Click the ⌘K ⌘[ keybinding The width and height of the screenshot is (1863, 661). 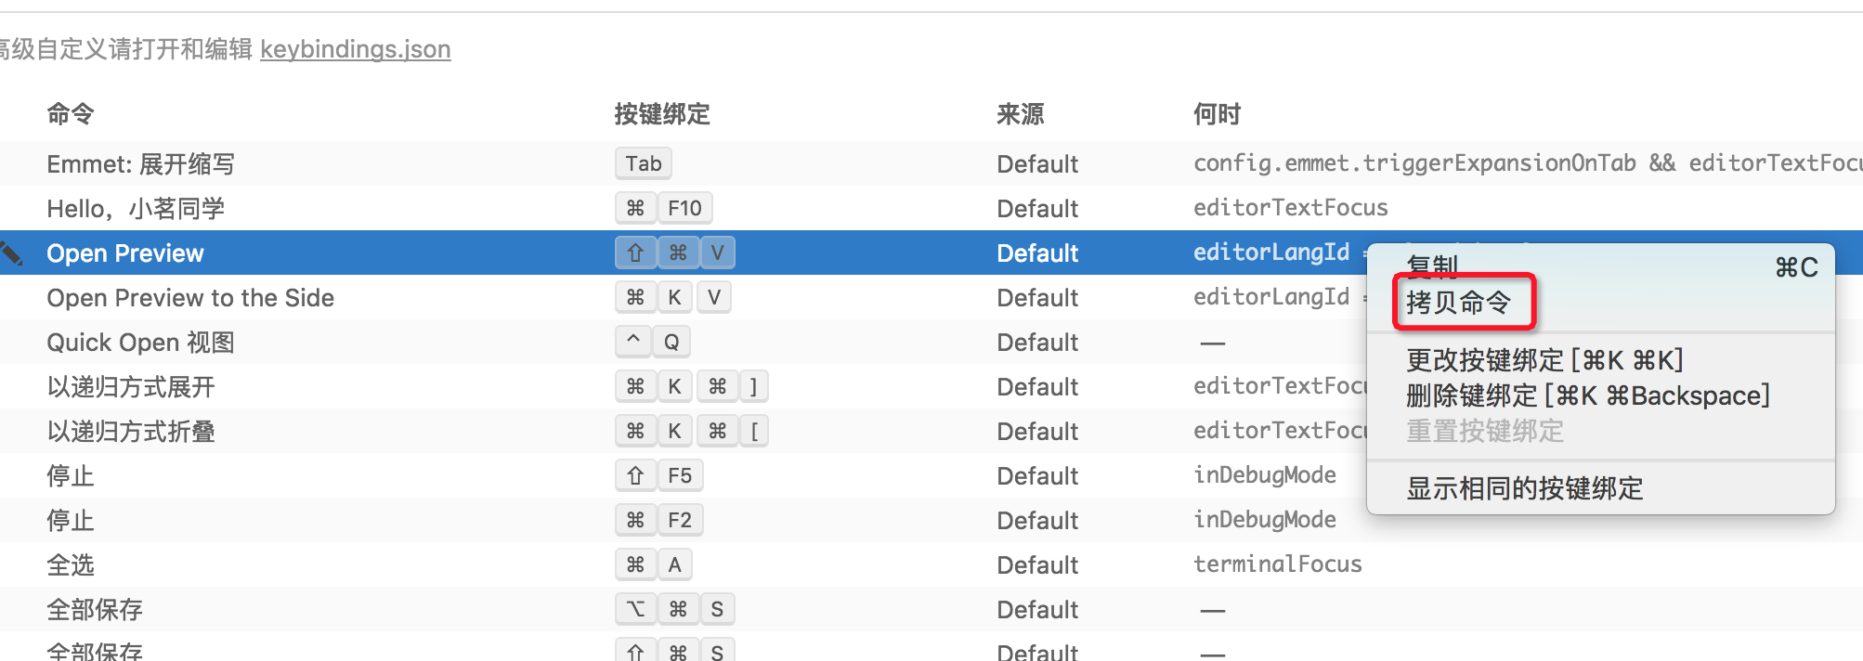[x=691, y=431]
